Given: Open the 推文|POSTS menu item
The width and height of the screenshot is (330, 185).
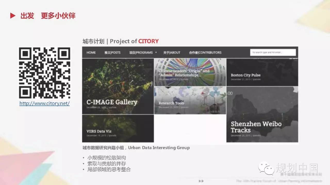Looking at the screenshot, I should 112,52.
